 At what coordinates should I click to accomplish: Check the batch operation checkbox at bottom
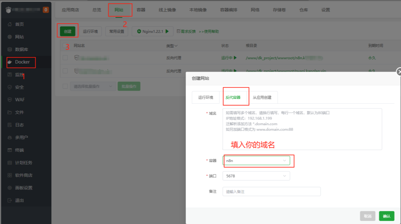pos(65,86)
